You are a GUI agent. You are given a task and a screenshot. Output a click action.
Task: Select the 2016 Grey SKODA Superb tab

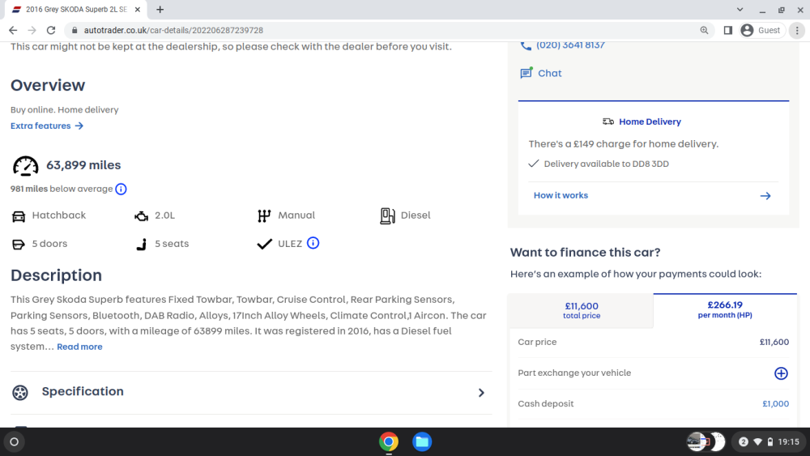point(76,9)
